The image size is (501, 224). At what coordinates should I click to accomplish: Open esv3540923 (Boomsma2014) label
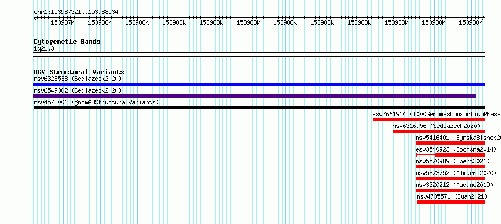tap(457, 149)
